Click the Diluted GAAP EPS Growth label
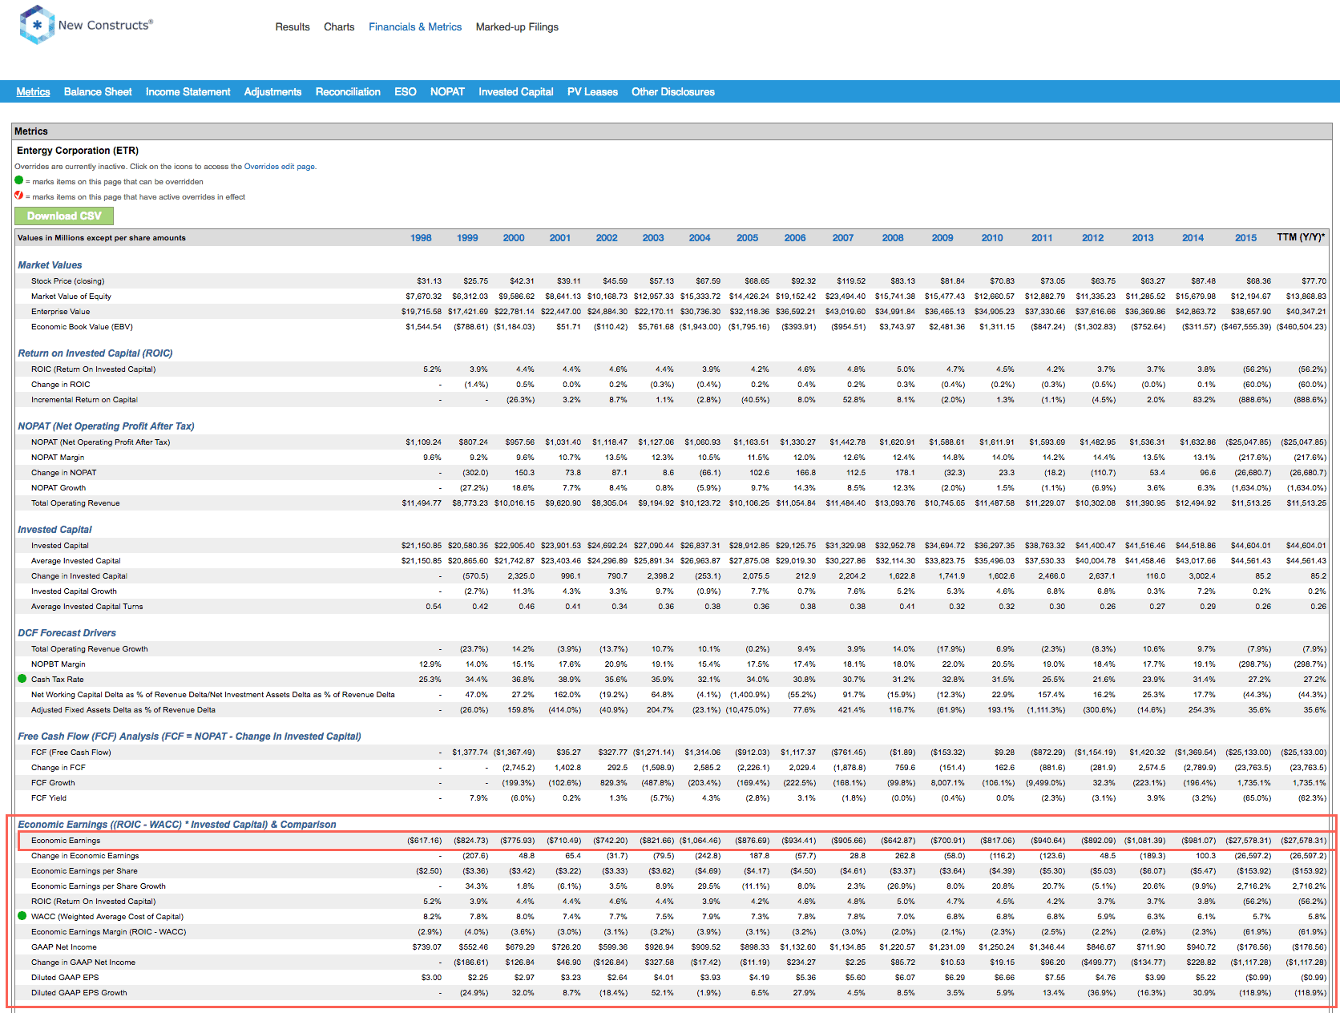Screen dimensions: 1340x1013 coord(79,993)
